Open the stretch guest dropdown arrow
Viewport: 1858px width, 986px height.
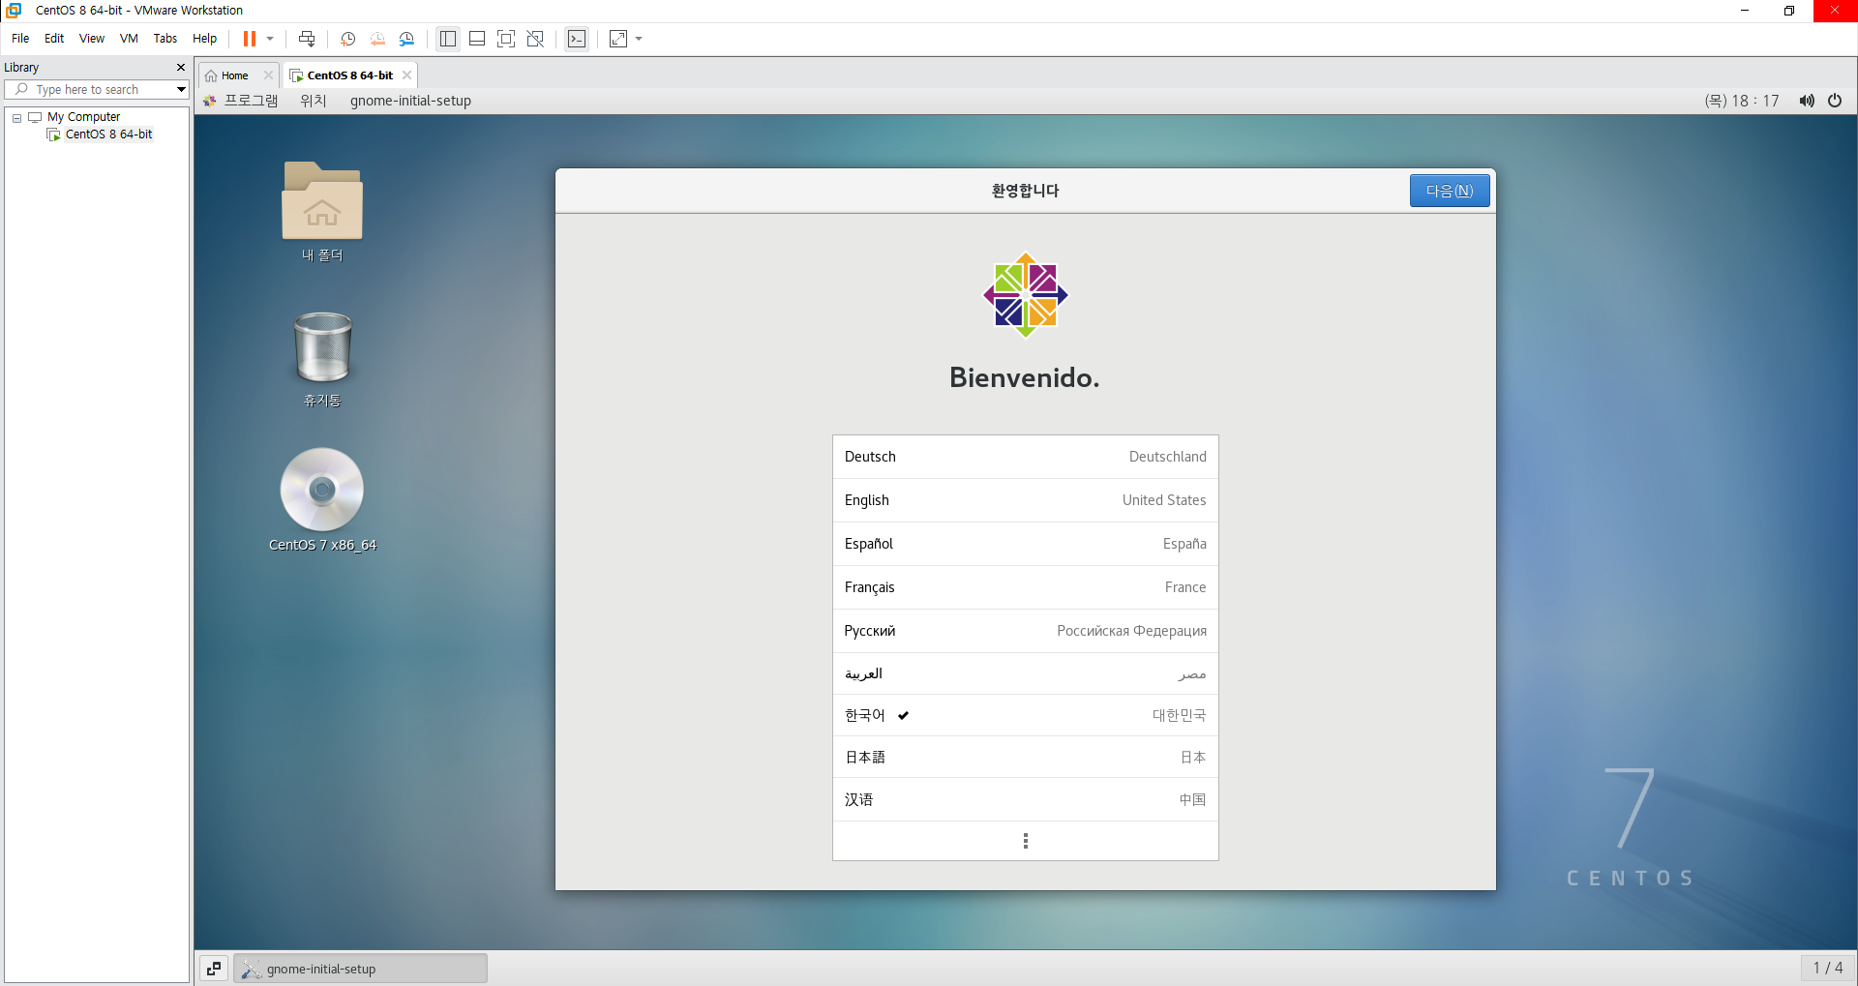coord(639,39)
